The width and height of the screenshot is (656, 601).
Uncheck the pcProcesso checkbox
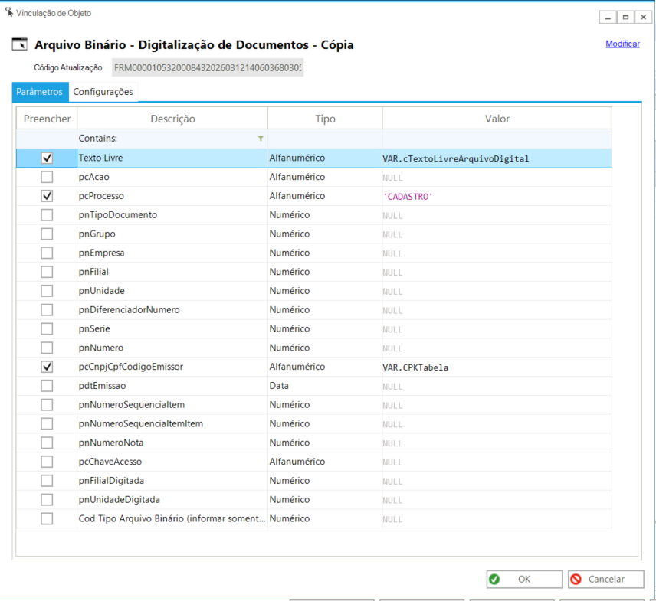47,196
